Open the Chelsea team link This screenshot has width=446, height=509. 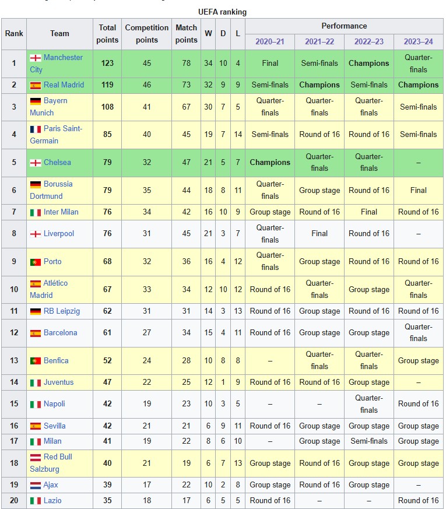tap(57, 162)
